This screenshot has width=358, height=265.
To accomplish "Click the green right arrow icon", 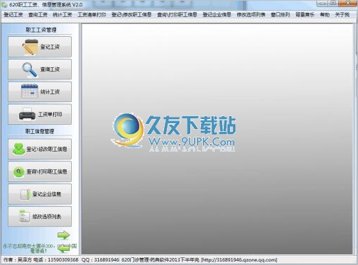I will click(63, 235).
